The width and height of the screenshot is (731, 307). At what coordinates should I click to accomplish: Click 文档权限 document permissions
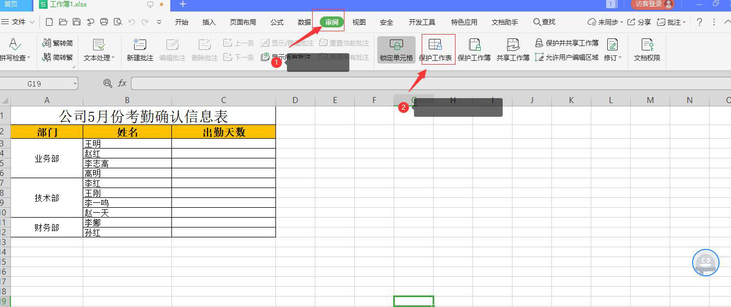[647, 49]
